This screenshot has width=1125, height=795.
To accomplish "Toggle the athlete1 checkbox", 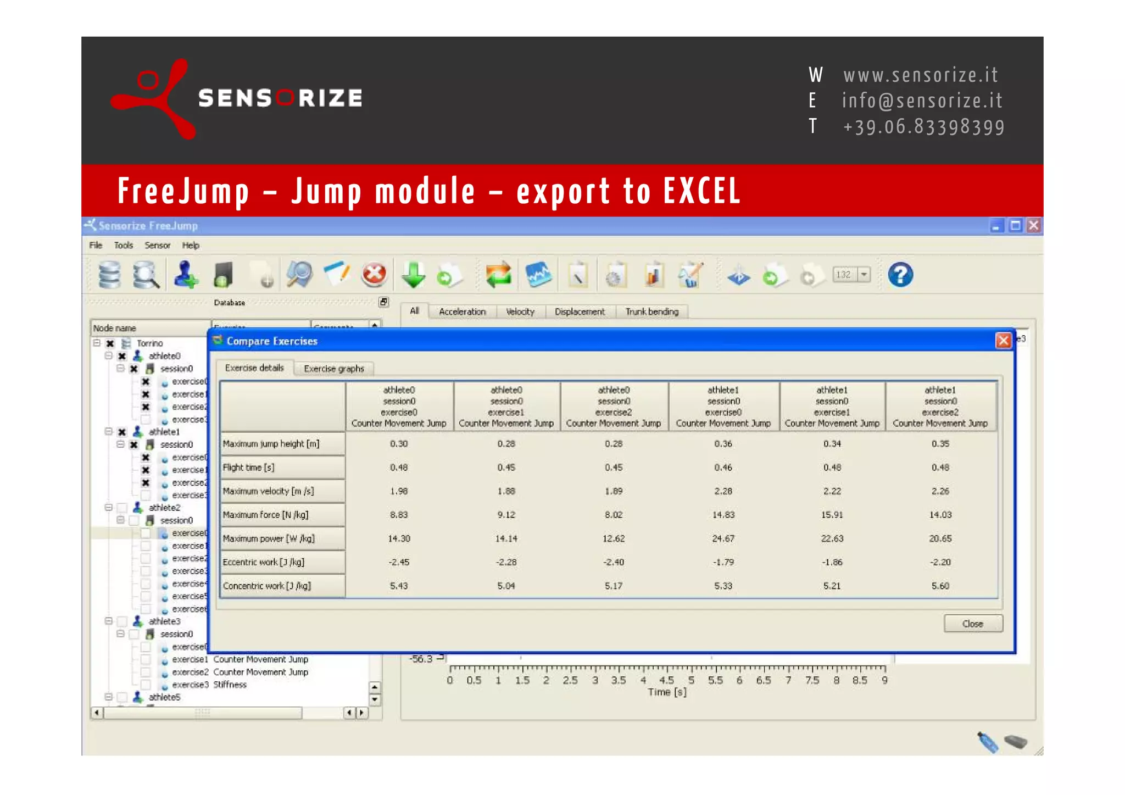I will (x=122, y=432).
